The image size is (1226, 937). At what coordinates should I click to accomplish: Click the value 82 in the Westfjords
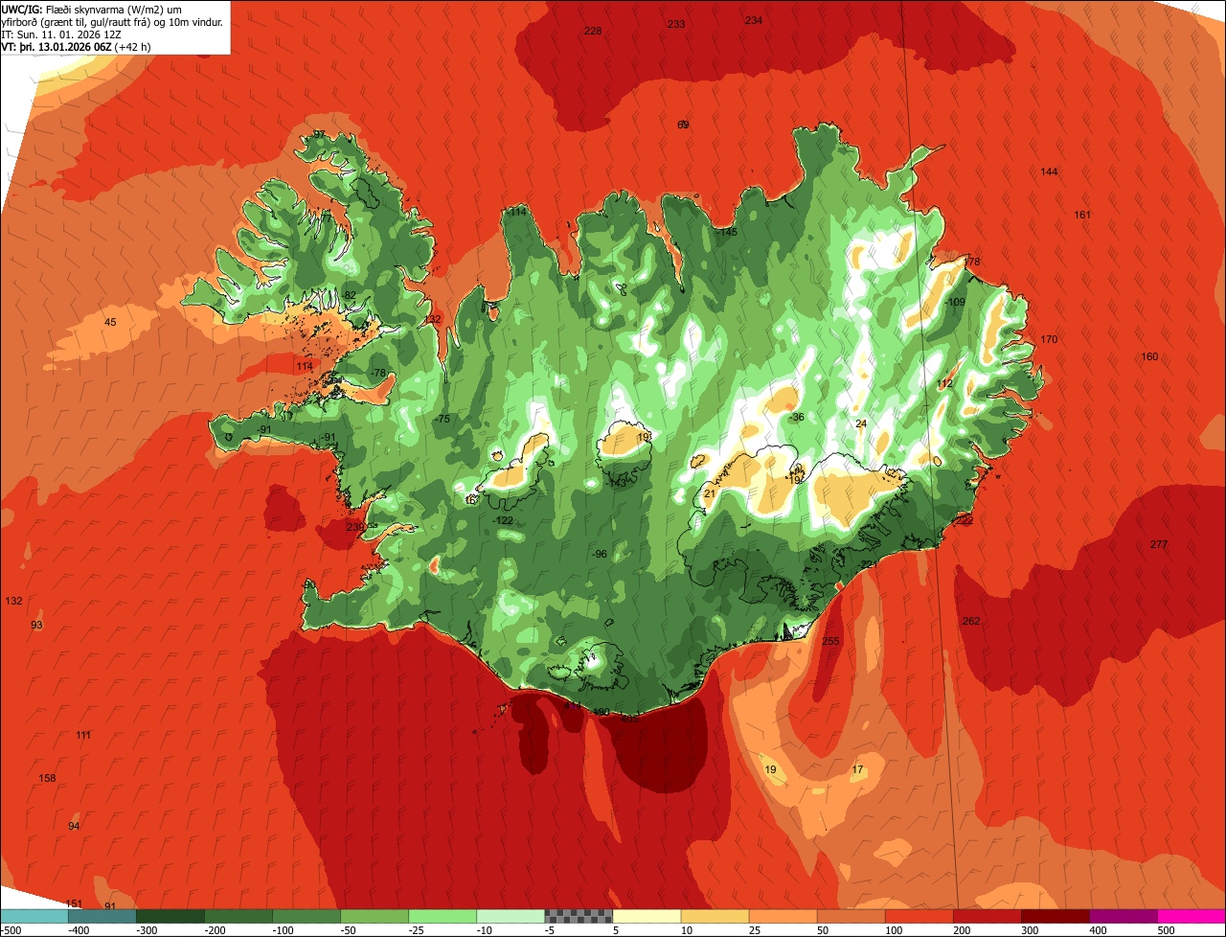350,295
